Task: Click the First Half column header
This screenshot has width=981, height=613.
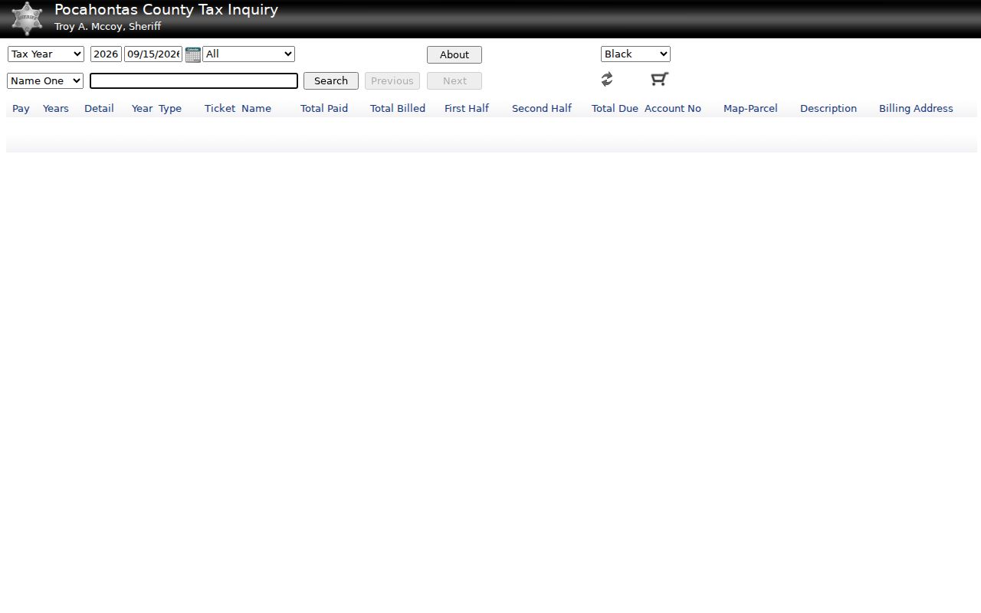Action: click(x=467, y=108)
